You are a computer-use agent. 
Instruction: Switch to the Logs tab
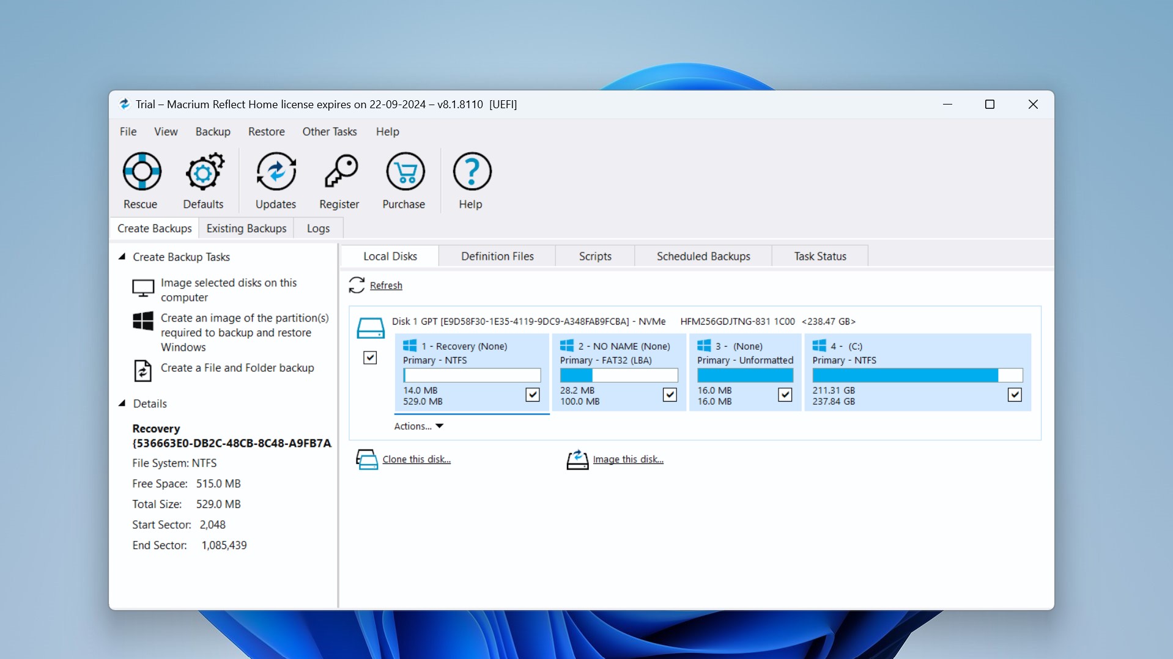pos(318,228)
